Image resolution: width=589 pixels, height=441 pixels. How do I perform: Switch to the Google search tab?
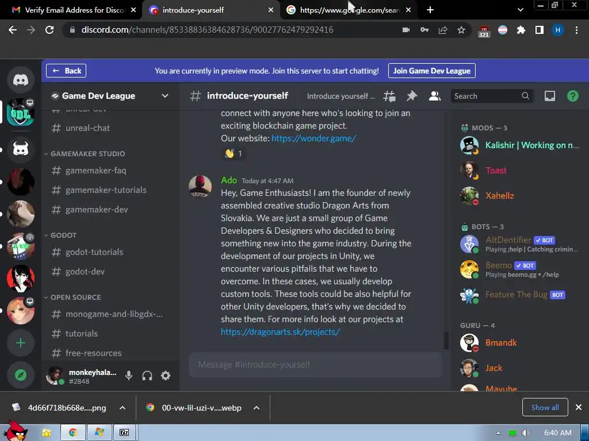348,10
